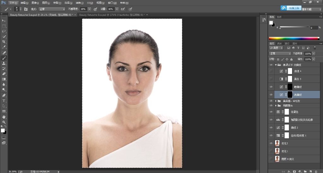Image resolution: width=323 pixels, height=173 pixels.
Task: Open the layer filter 类型 dropdown
Action: tap(276, 48)
